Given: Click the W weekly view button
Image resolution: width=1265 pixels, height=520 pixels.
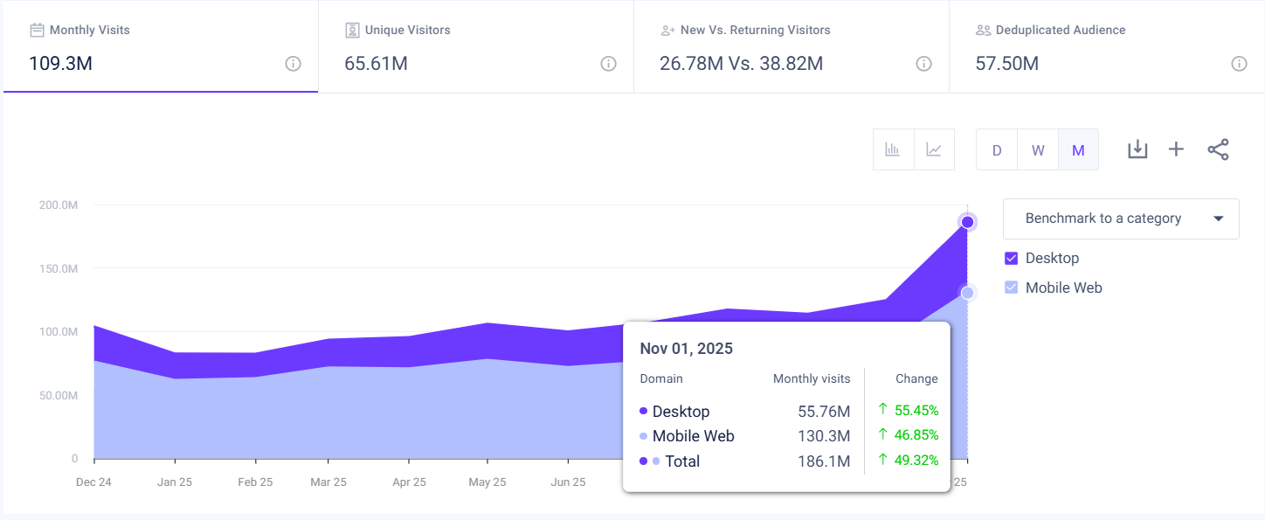Looking at the screenshot, I should 1037,149.
